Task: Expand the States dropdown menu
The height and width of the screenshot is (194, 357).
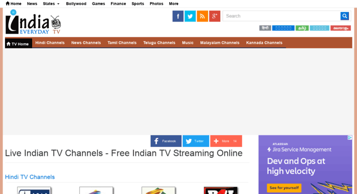Action: point(51,4)
